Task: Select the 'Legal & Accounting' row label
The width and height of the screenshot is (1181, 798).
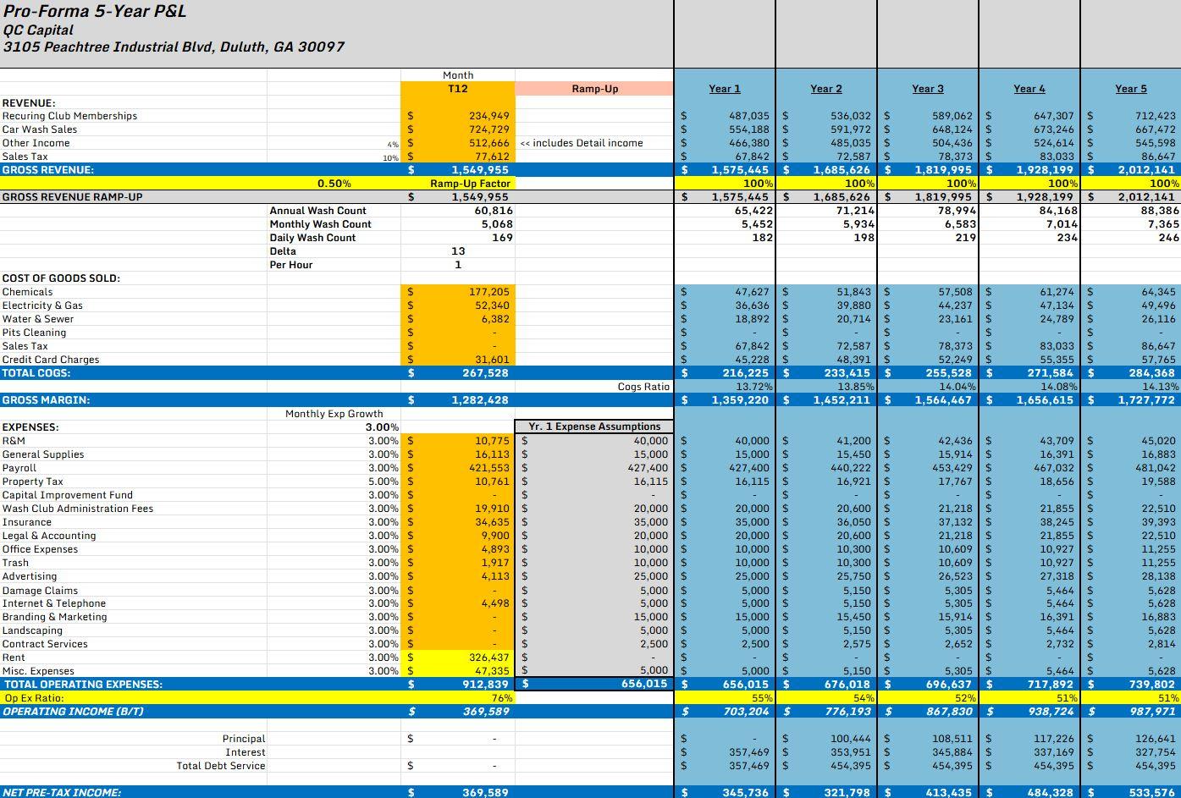Action: [x=49, y=536]
